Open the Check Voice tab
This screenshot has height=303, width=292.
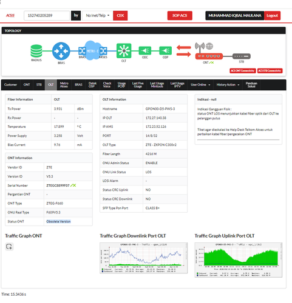pos(107,85)
